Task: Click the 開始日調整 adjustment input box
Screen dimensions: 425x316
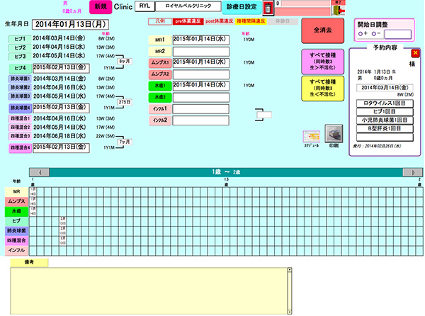Action: (x=397, y=33)
